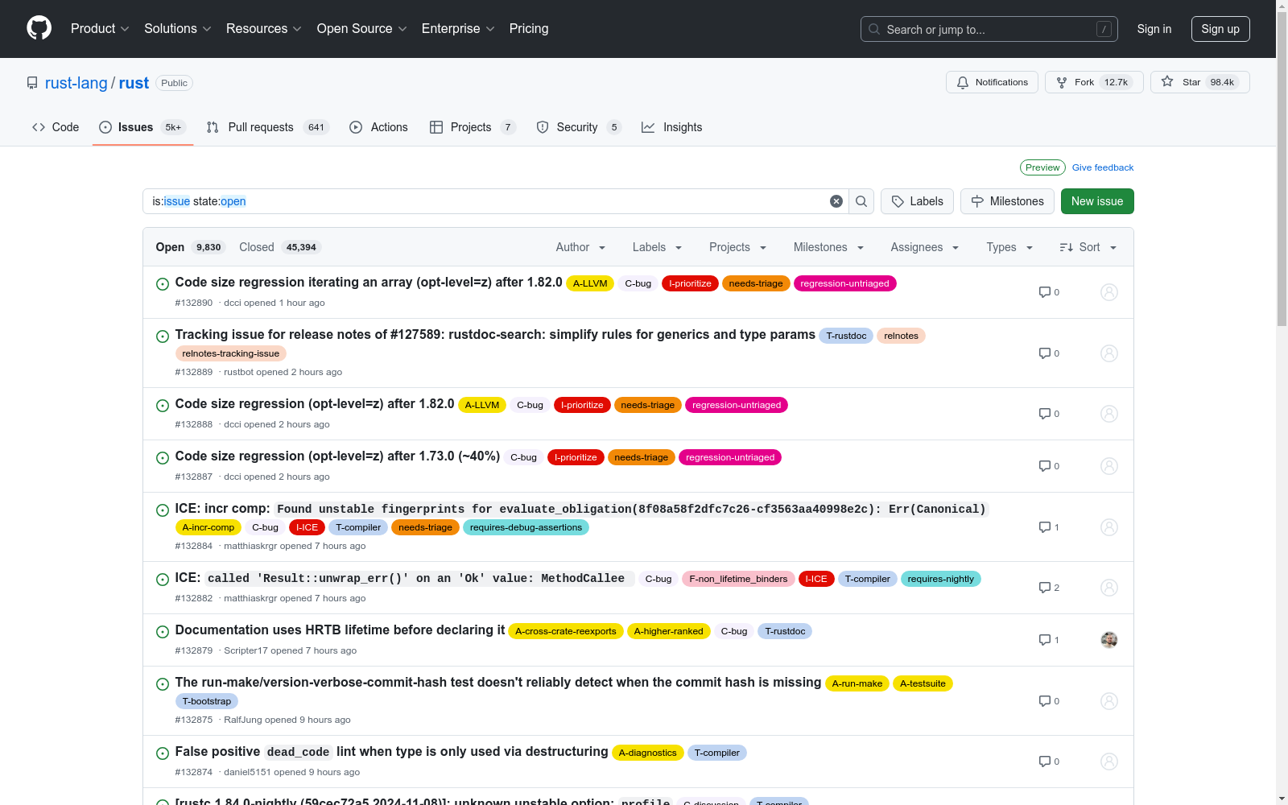Open comments for issue #132884
Viewport: 1288px width, 805px height.
(x=1049, y=527)
